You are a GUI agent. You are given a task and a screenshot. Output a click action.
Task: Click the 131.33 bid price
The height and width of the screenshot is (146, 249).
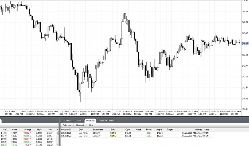coord(4,145)
